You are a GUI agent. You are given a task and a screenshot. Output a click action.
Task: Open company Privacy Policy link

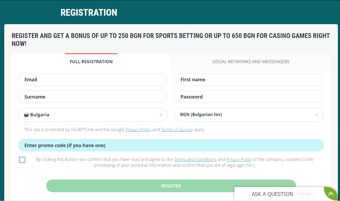click(239, 159)
